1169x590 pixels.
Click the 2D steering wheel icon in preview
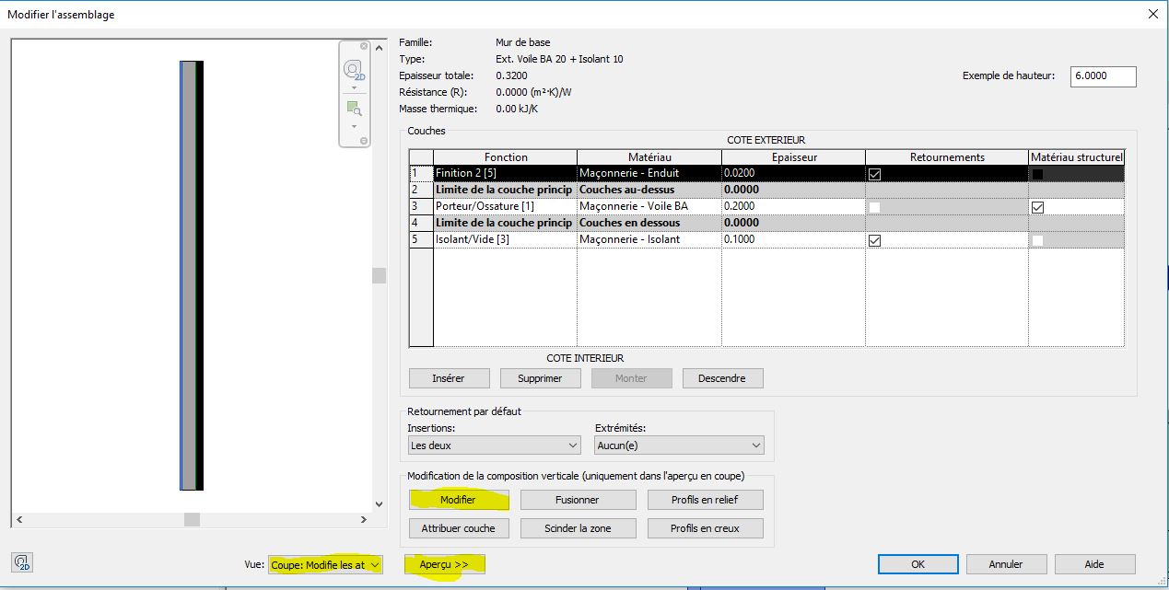click(x=354, y=70)
